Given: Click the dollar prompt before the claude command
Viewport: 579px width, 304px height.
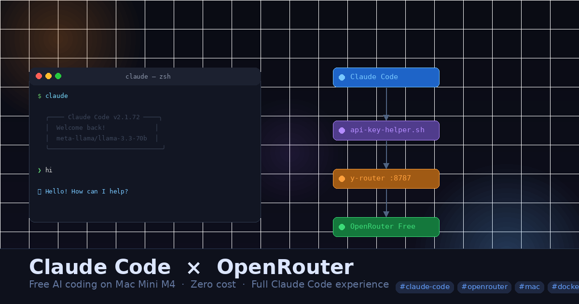Looking at the screenshot, I should point(39,96).
